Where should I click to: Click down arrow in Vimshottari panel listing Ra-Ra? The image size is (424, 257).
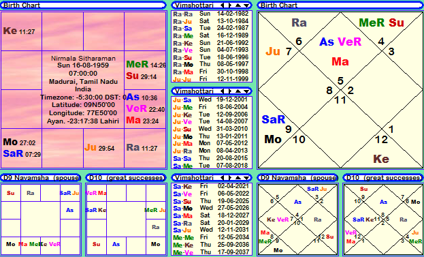tap(246, 5)
